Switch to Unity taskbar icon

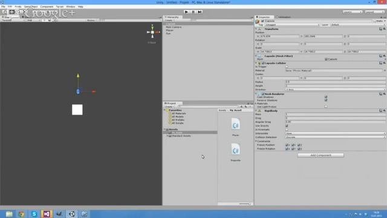(72, 214)
